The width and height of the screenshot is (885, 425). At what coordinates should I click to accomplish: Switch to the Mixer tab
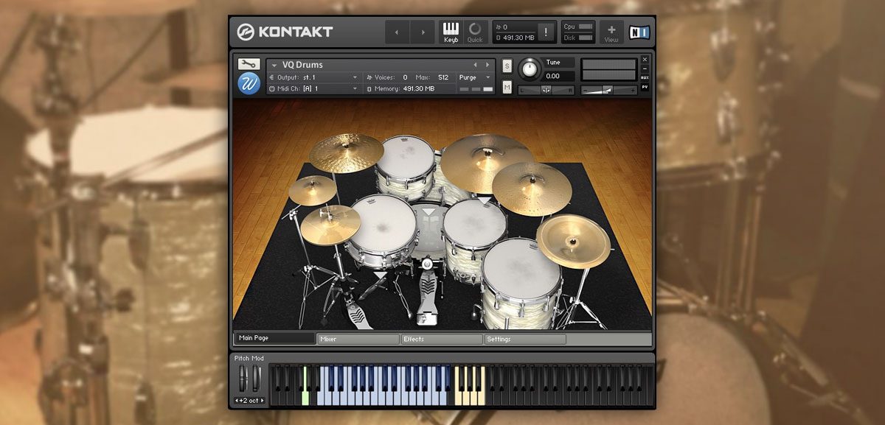(358, 339)
